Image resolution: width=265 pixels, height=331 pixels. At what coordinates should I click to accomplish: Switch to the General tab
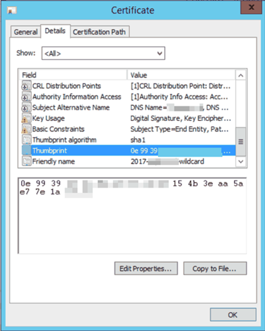26,32
